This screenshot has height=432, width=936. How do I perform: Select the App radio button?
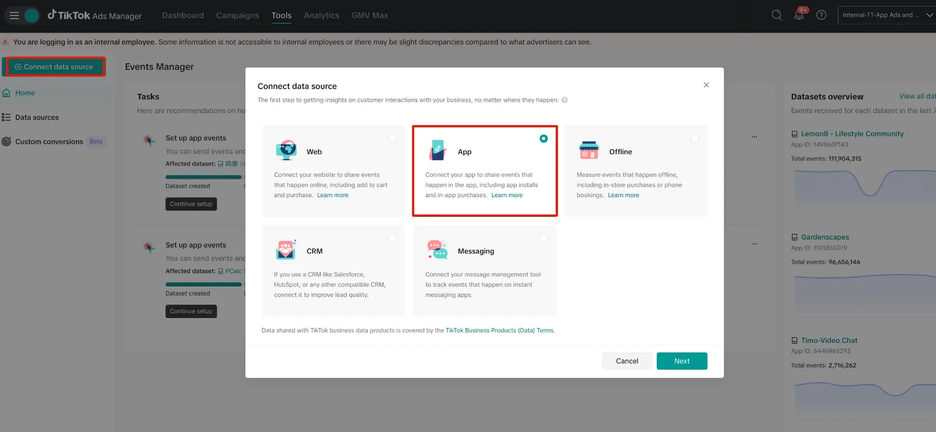(543, 138)
